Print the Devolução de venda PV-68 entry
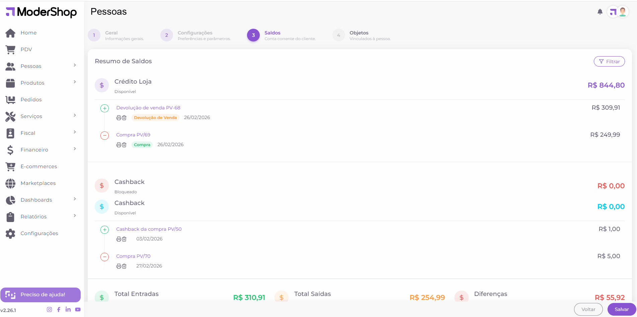The height and width of the screenshot is (317, 637). tap(118, 118)
